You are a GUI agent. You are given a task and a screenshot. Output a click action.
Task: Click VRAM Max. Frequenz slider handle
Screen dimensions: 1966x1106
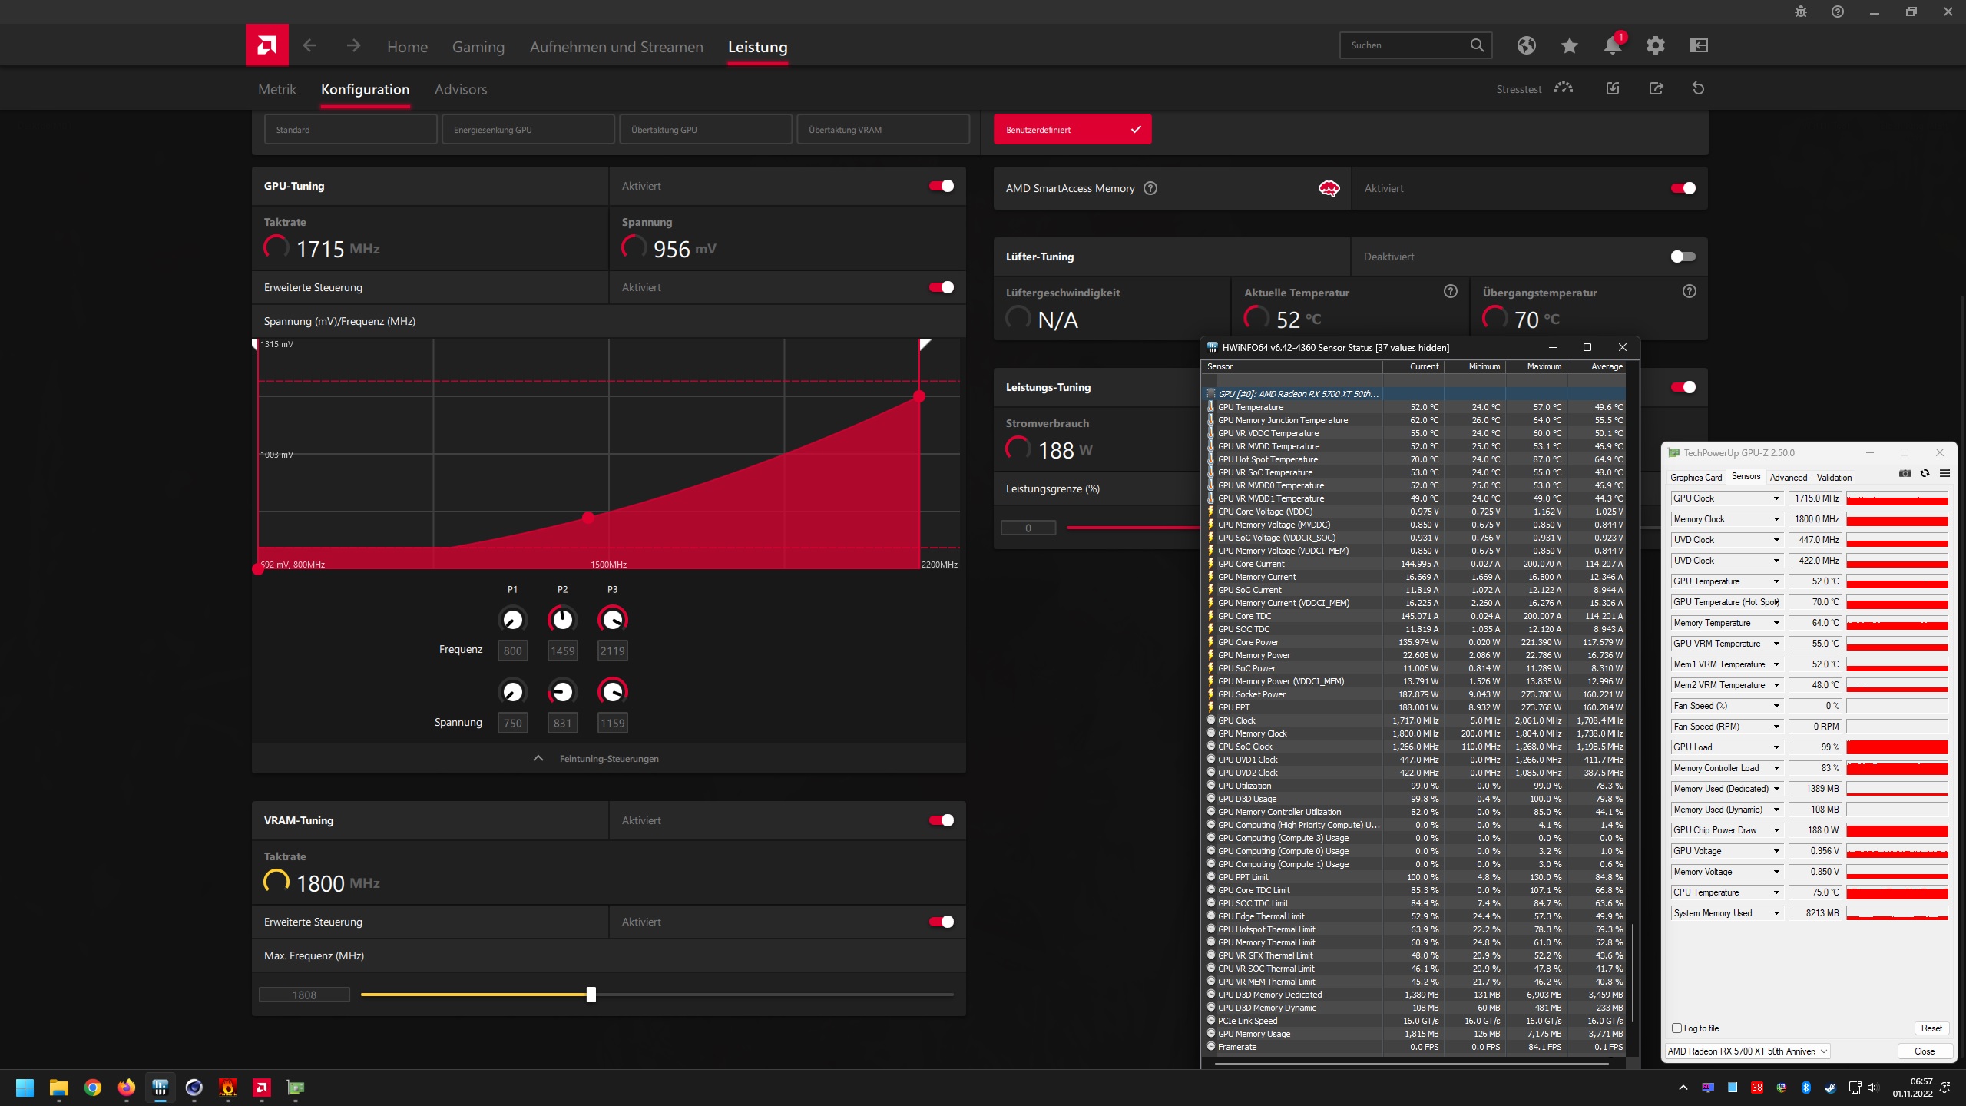pyautogui.click(x=591, y=995)
